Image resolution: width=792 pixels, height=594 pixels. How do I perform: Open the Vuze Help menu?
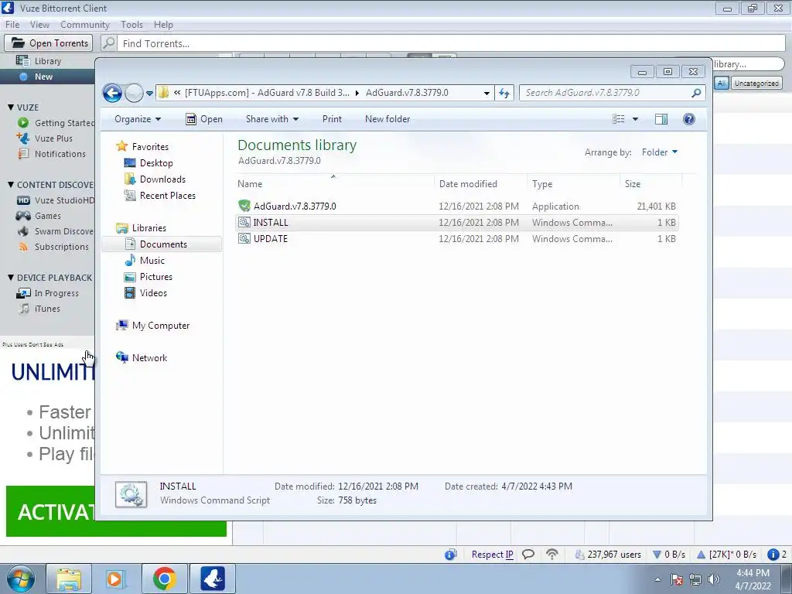[163, 25]
